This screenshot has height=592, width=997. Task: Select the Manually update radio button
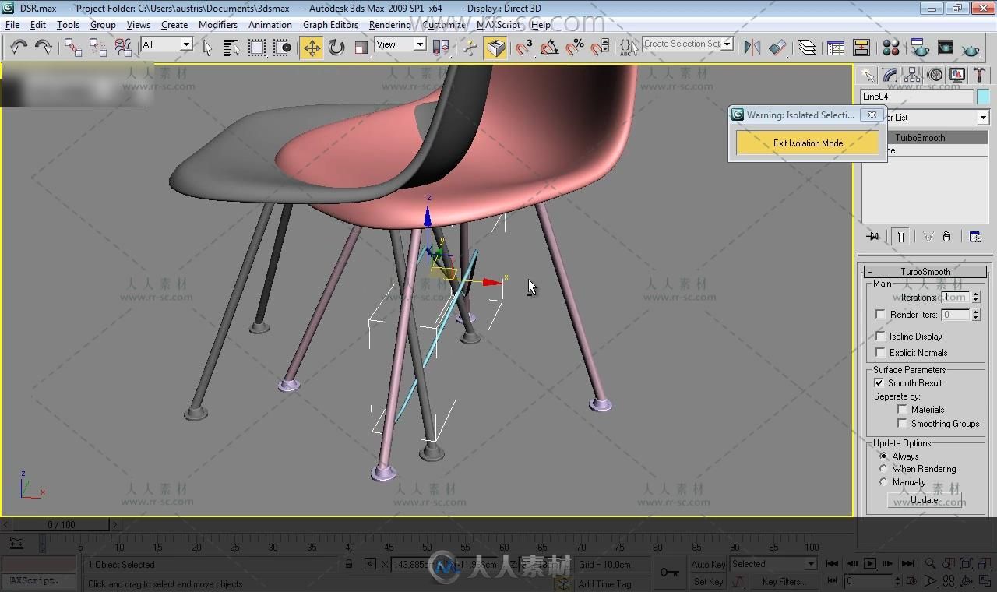[x=883, y=482]
